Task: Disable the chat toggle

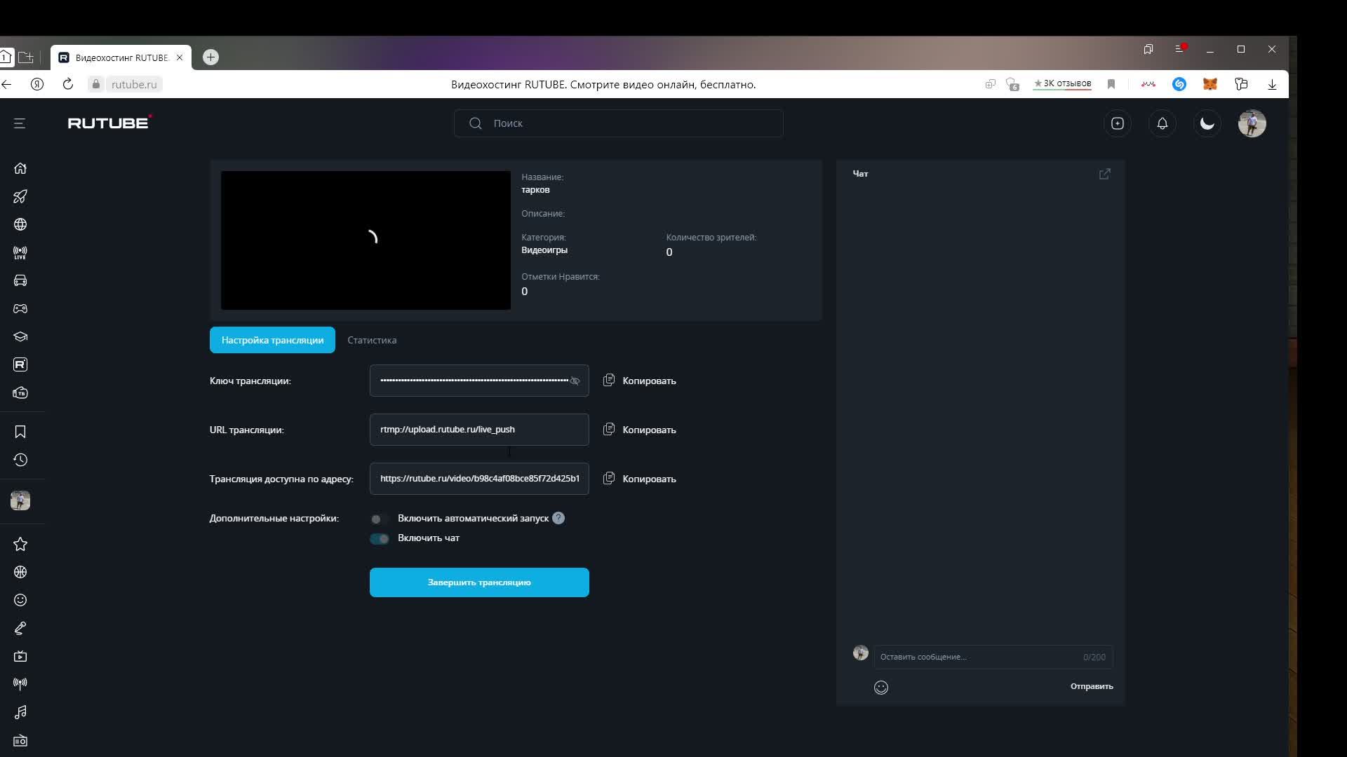Action: click(x=380, y=538)
